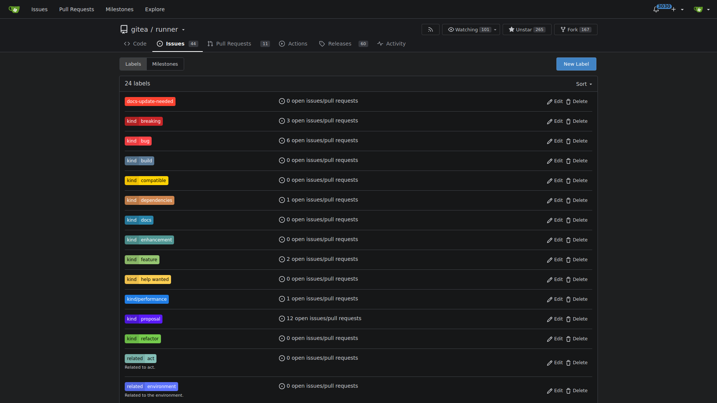The image size is (717, 403).
Task: Select the Labels sub-tab
Action: point(133,64)
